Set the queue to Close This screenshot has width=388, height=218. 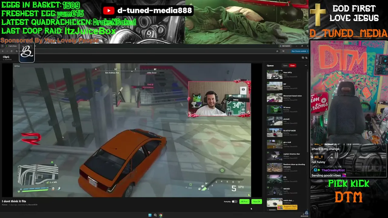point(292,65)
